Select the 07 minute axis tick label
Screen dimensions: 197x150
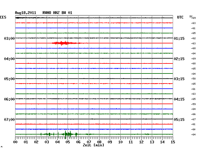[89, 142]
